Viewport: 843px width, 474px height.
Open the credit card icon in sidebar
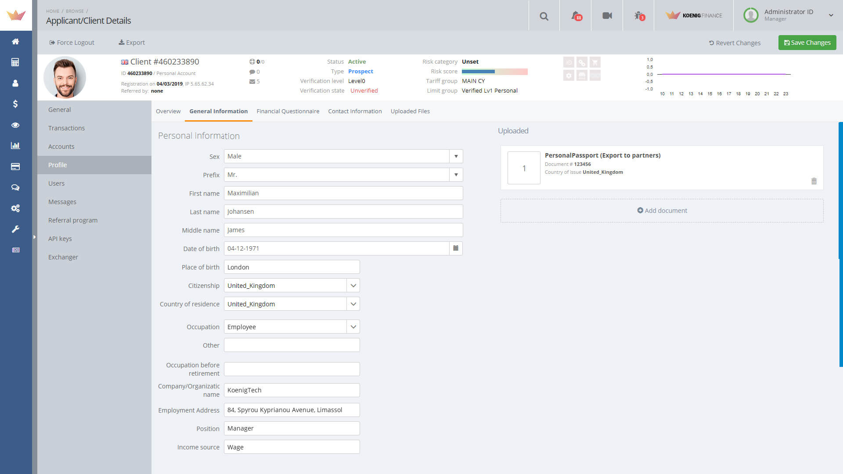[15, 167]
